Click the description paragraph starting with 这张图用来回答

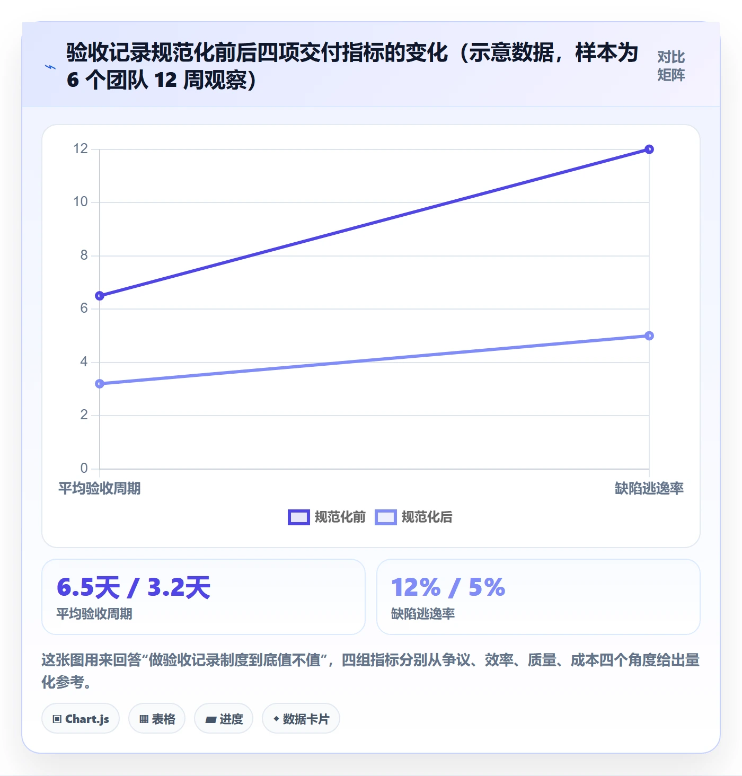pyautogui.click(x=370, y=671)
